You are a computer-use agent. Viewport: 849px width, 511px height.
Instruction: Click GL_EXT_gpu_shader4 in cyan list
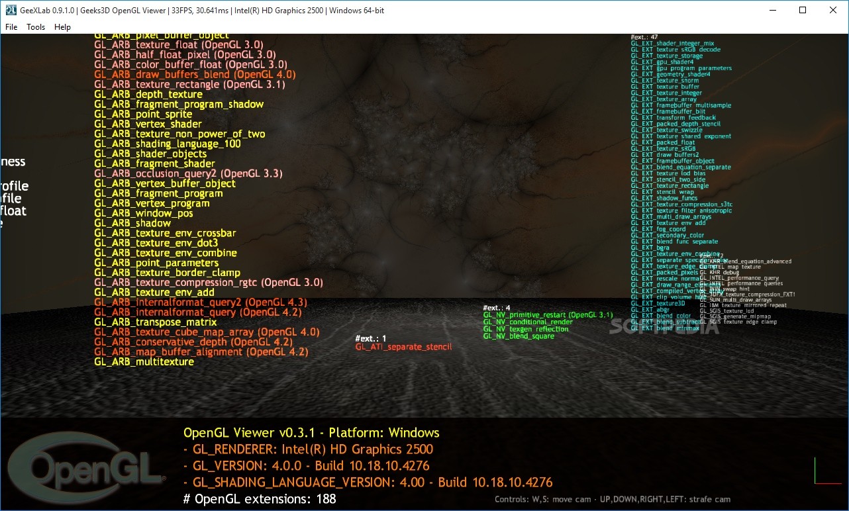pos(662,62)
